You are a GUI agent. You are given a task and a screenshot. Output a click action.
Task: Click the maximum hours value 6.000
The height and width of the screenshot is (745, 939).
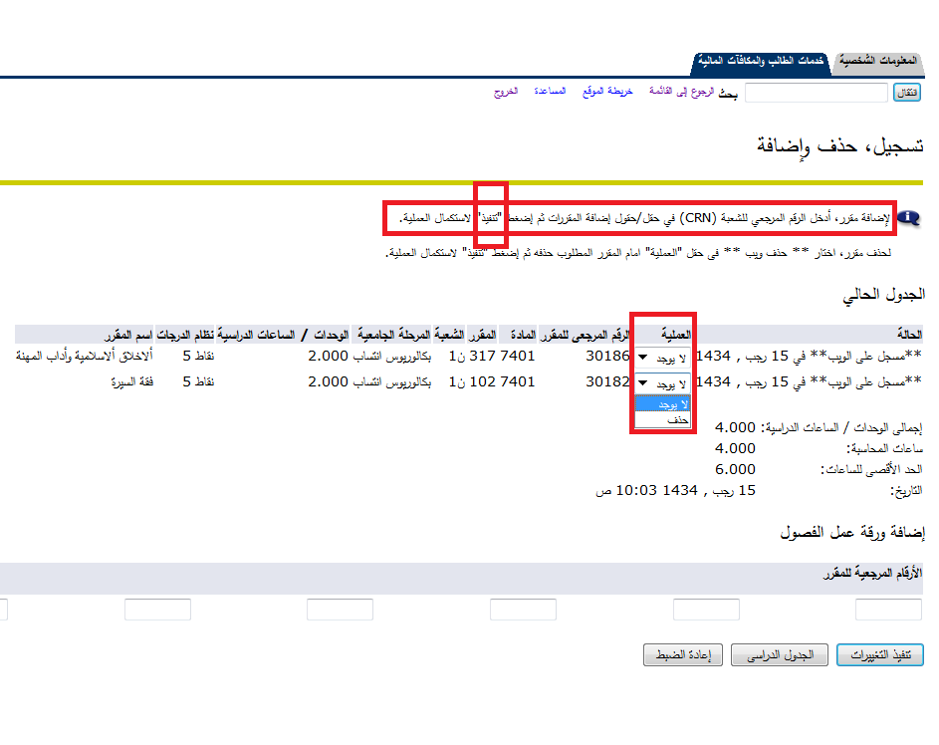[x=736, y=469]
